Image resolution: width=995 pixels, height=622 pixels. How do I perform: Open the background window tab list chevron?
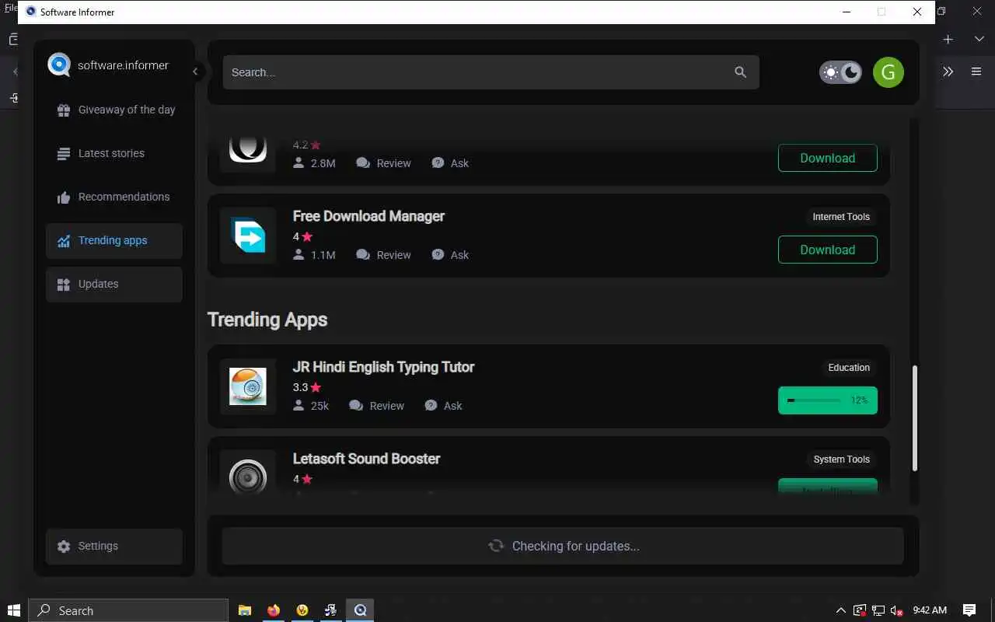point(979,39)
